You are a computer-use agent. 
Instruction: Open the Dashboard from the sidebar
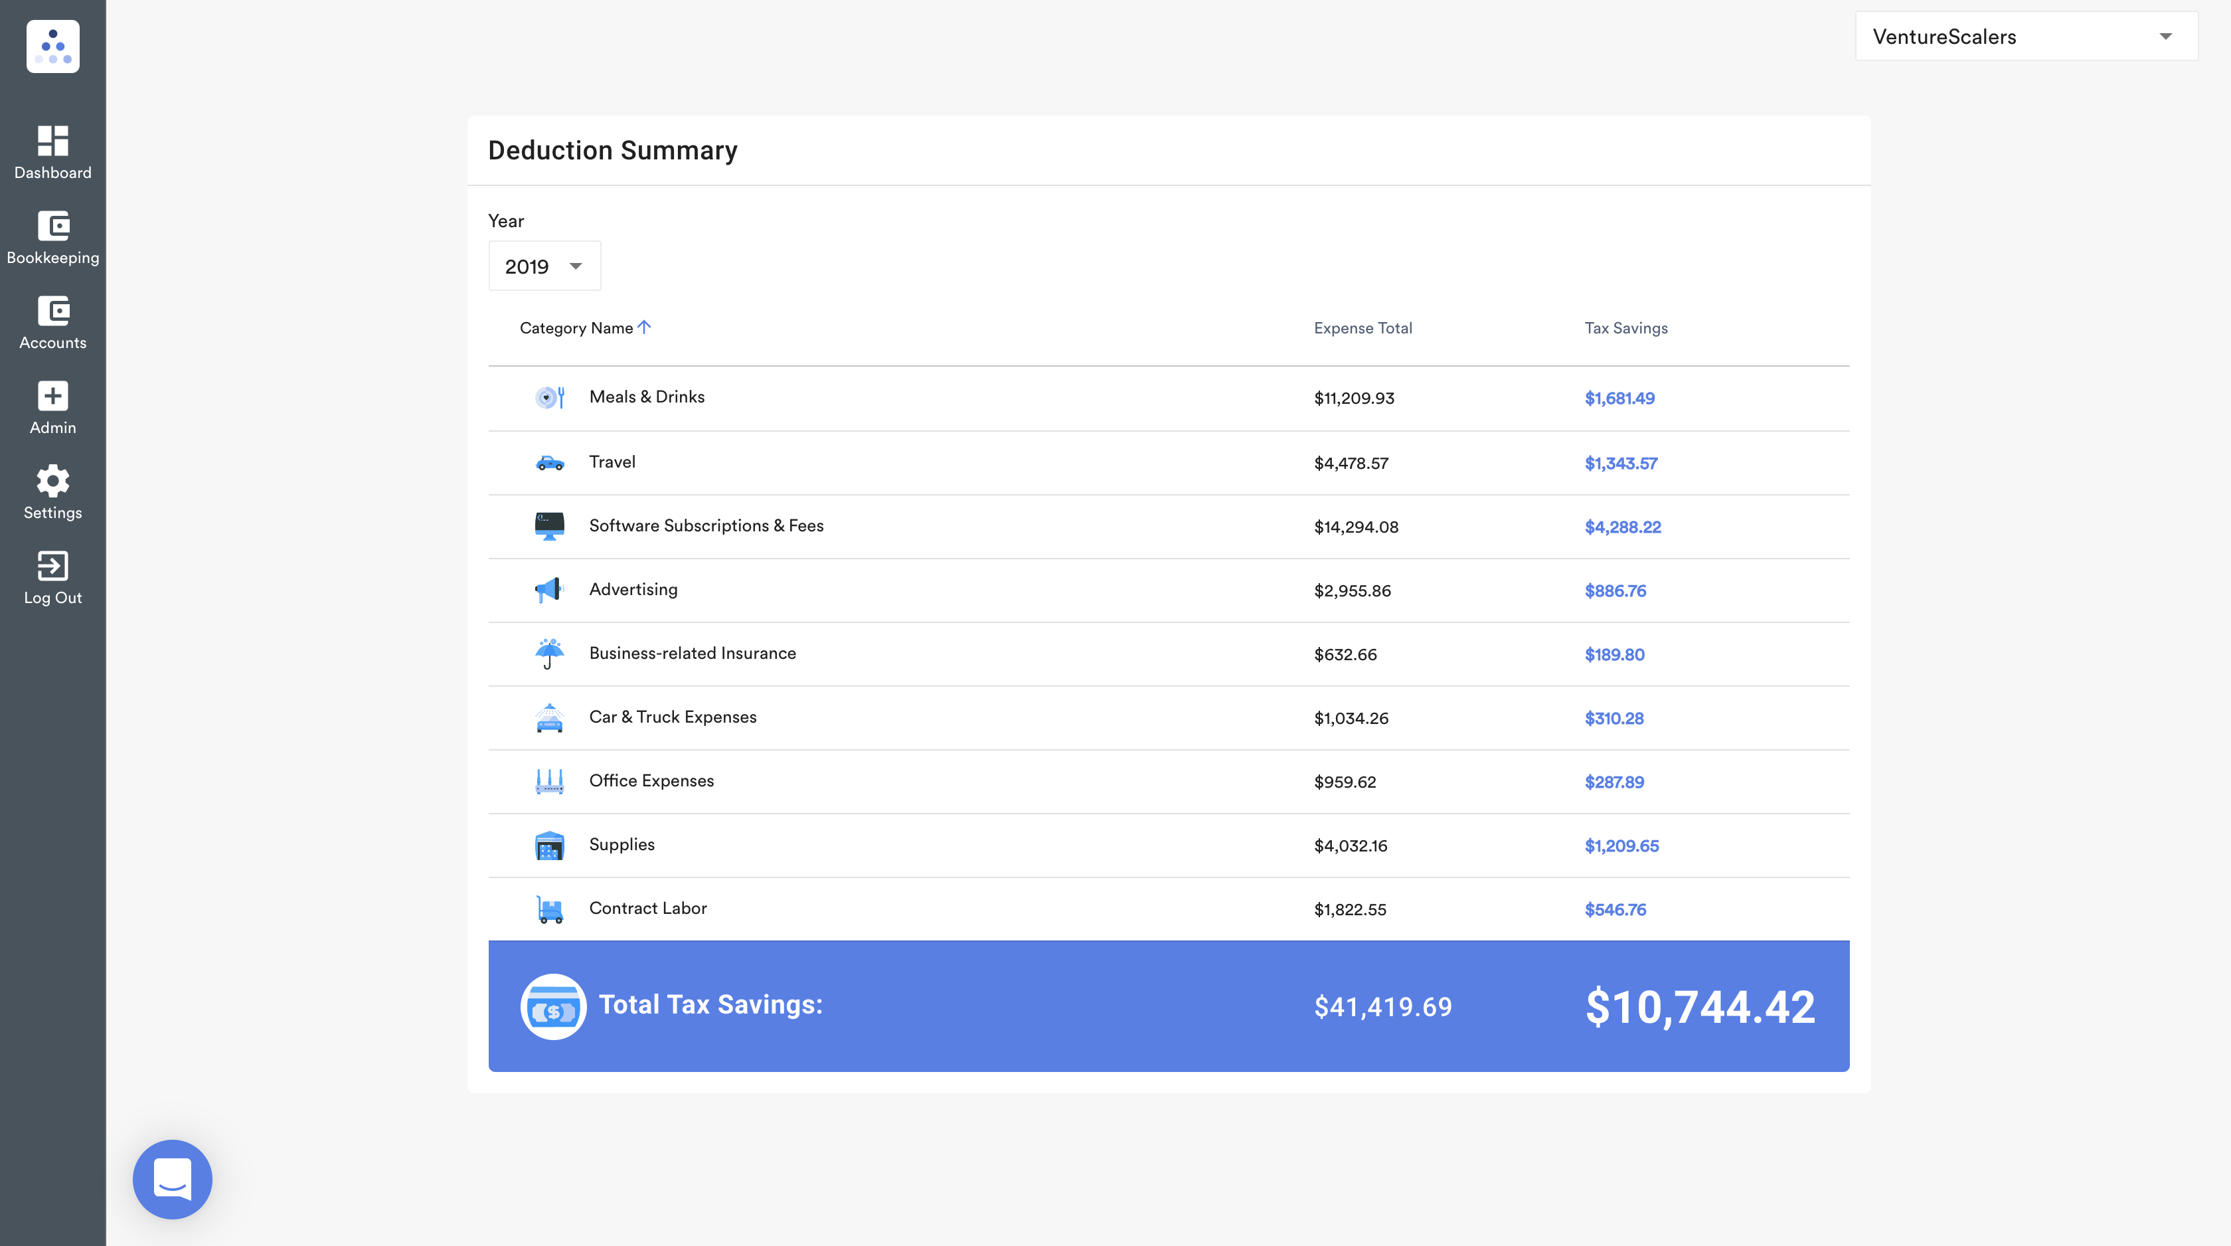click(53, 153)
